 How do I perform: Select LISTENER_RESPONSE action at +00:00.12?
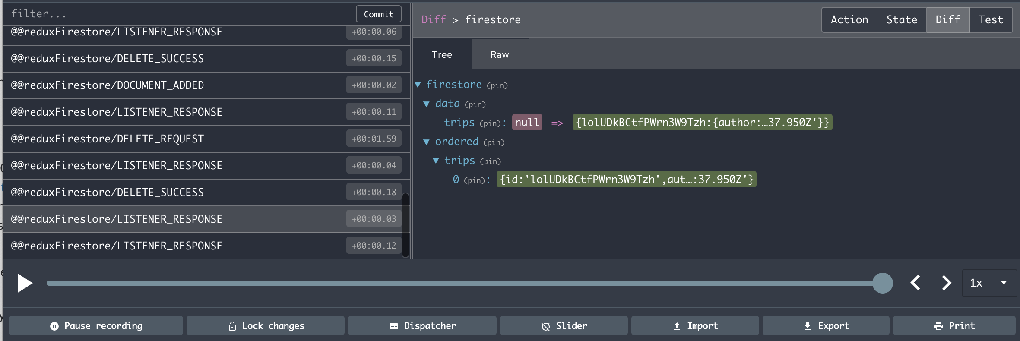[x=206, y=246]
